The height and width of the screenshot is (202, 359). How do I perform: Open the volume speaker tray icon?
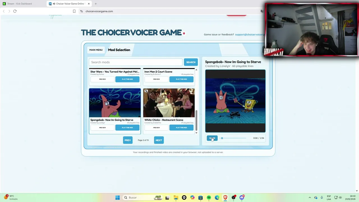(x=340, y=198)
